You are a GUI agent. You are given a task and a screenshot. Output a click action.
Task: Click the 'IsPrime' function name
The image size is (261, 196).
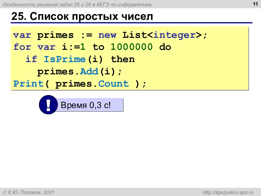(65, 59)
